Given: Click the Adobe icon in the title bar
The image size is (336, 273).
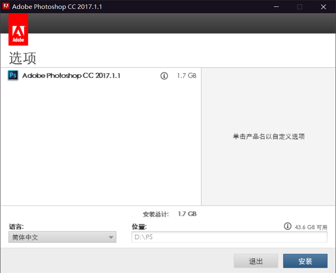Looking at the screenshot, I should pos(6,6).
